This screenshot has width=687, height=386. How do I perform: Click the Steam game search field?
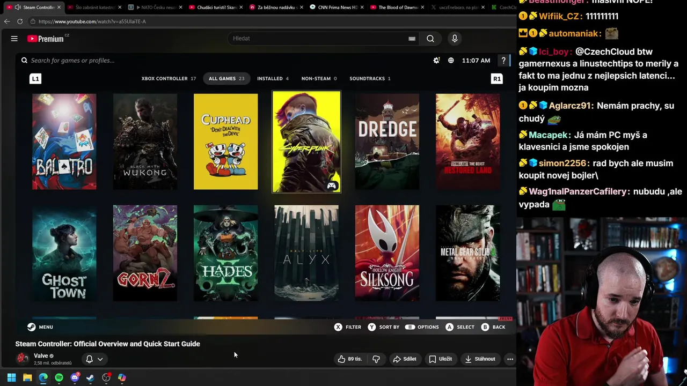72,61
